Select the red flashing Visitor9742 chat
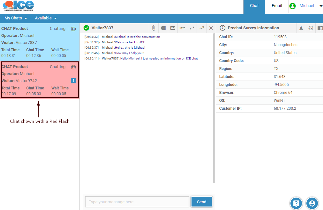Viewport: 323px width, 210px height. (40, 80)
